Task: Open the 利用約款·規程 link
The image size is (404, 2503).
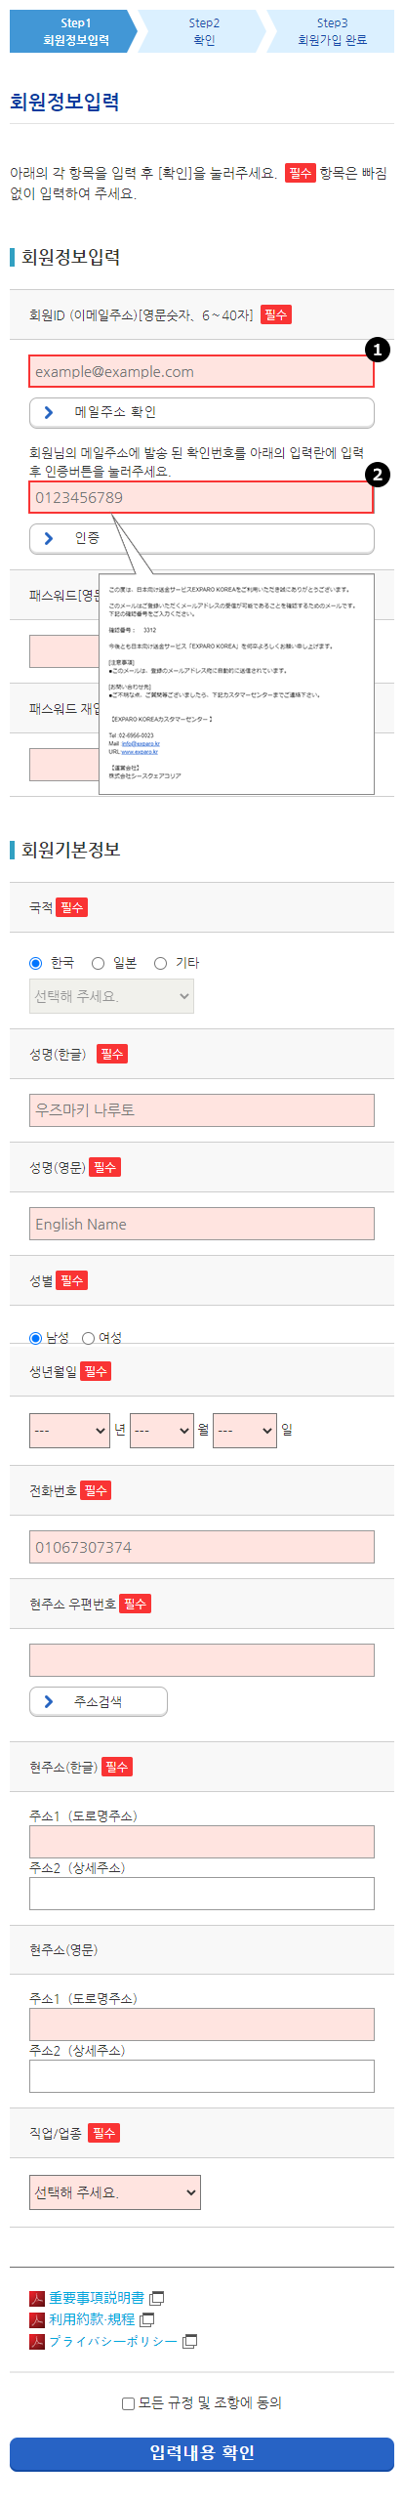Action: click(x=92, y=2320)
